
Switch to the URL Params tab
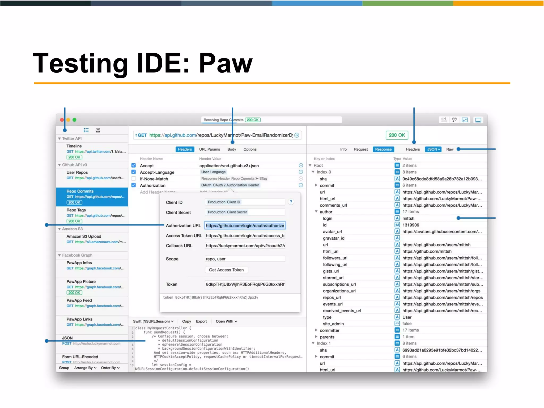210,149
